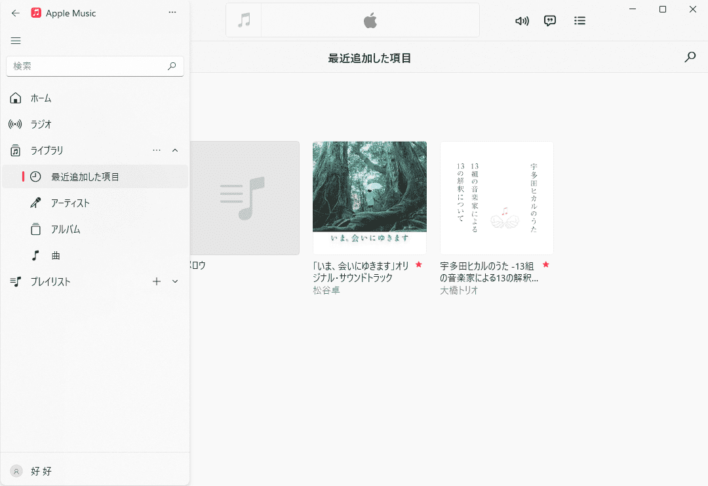The image size is (708, 486).
Task: Select アーティスト under library
Action: (70, 203)
